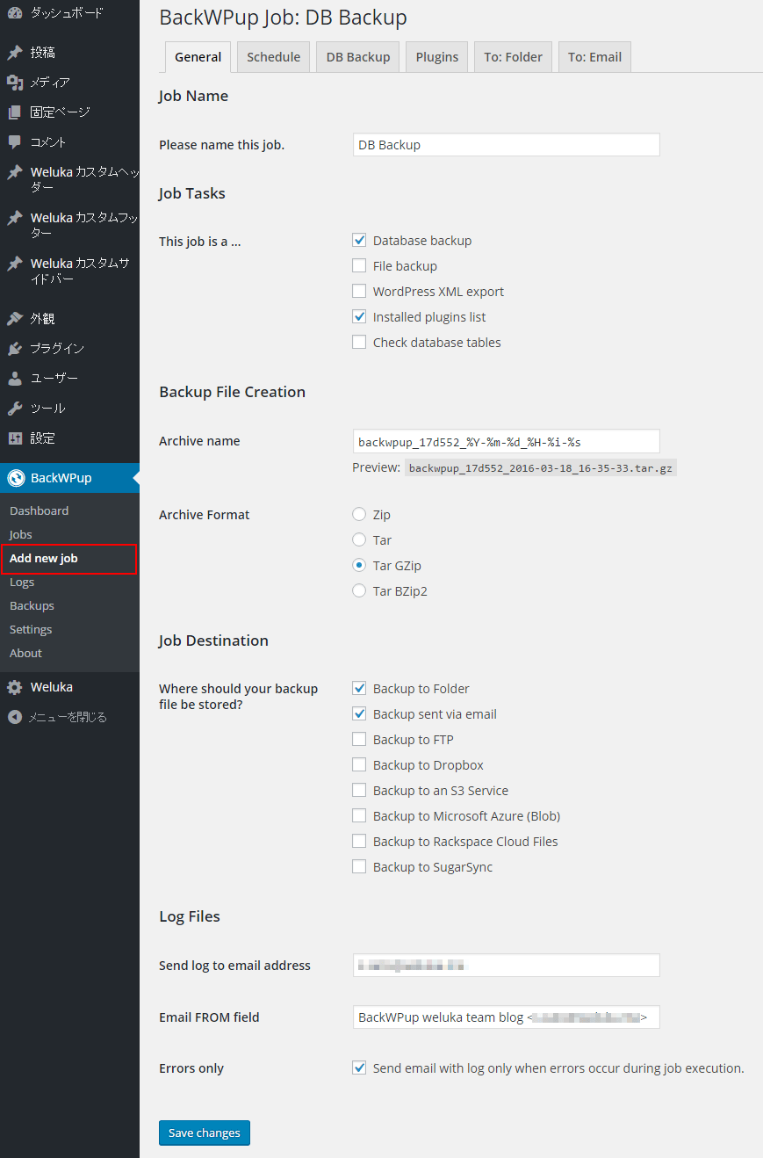Click the pin icon beside Weluka カスタムサイドバー
The height and width of the screenshot is (1158, 763).
point(15,264)
